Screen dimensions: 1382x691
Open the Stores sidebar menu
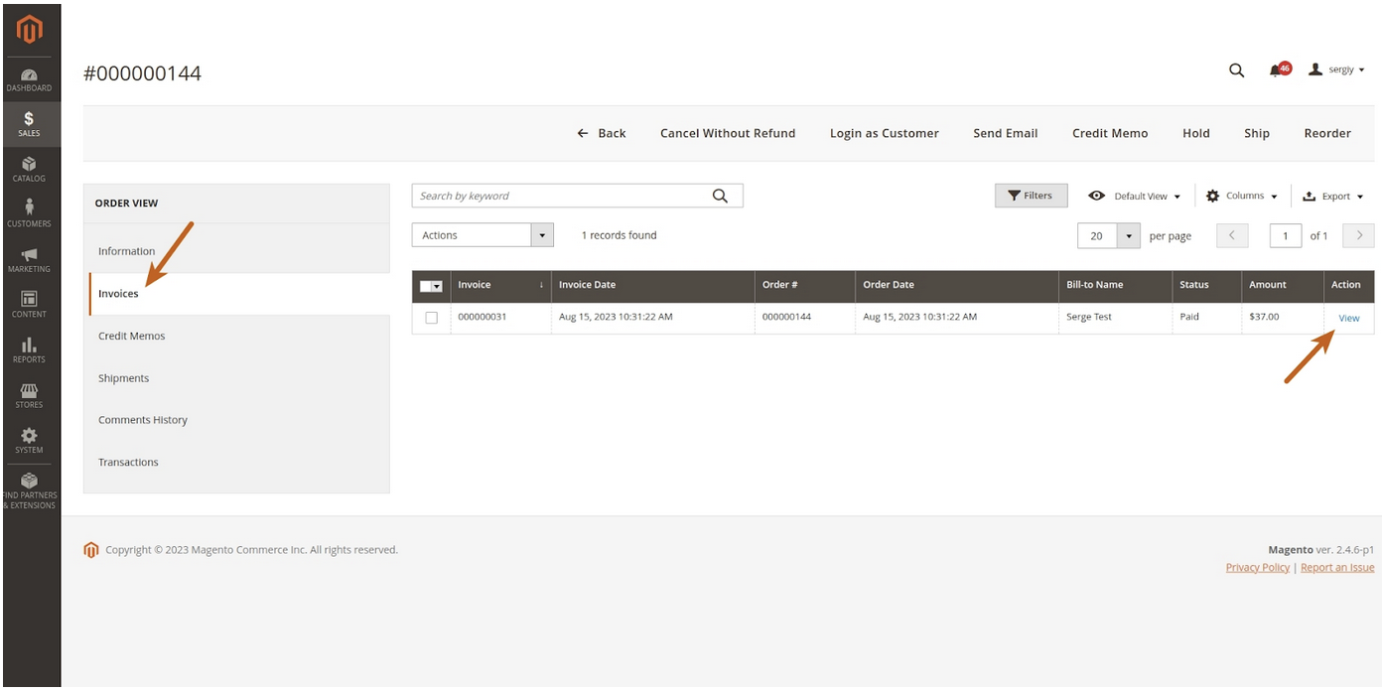pyautogui.click(x=29, y=395)
